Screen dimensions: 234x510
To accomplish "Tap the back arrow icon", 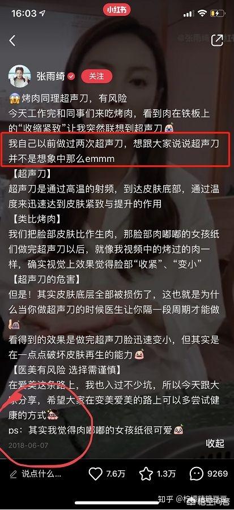I will tap(12, 40).
